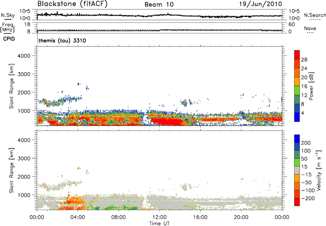
Task: Click the -200 tick on velocity colorbar
Action: pyautogui.click(x=308, y=198)
